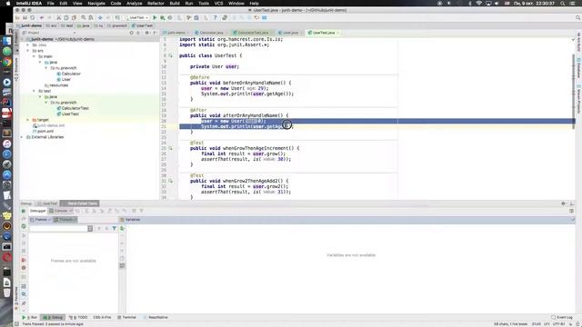Select the Threads tab in debugger
Screen dimensions: 582x327
click(x=65, y=220)
